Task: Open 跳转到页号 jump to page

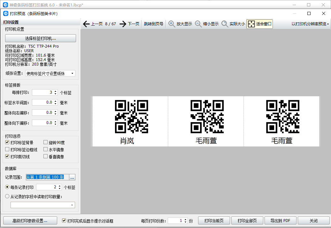Action: (x=153, y=24)
